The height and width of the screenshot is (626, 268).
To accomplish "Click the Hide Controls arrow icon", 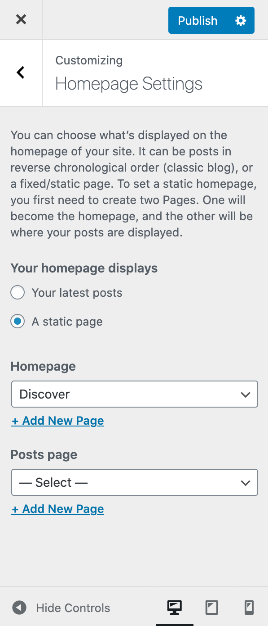I will click(19, 608).
